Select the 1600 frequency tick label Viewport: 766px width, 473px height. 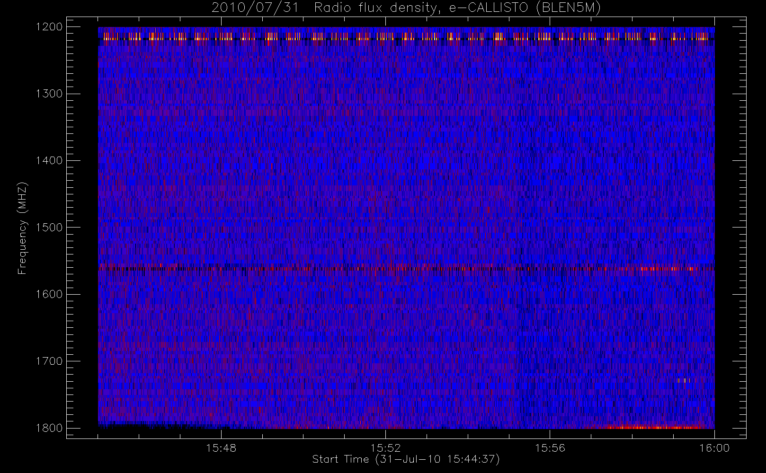pyautogui.click(x=49, y=294)
